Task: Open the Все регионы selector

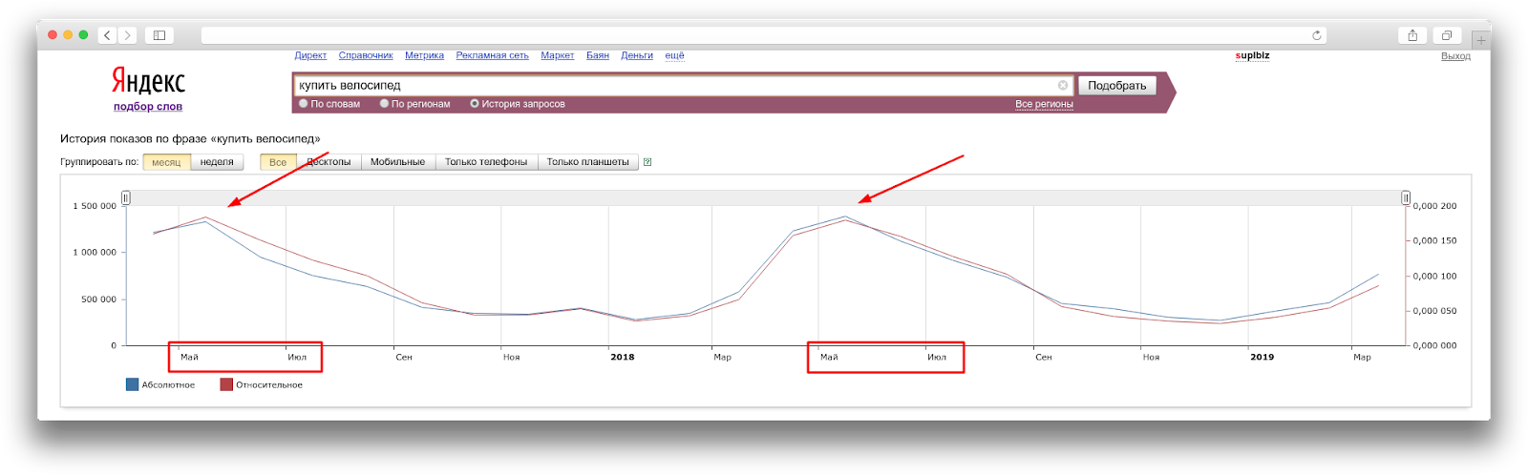Action: point(1044,104)
